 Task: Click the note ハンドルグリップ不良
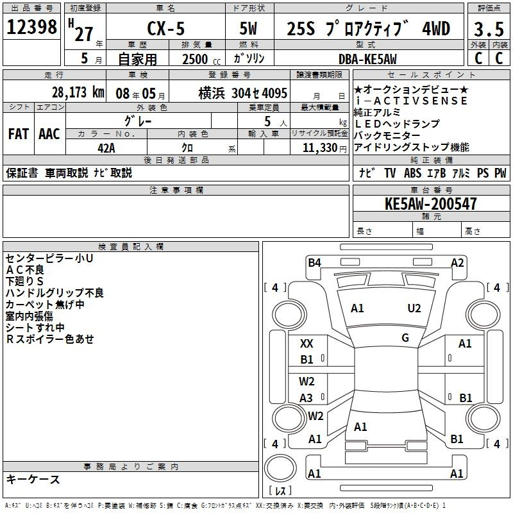coord(55,293)
